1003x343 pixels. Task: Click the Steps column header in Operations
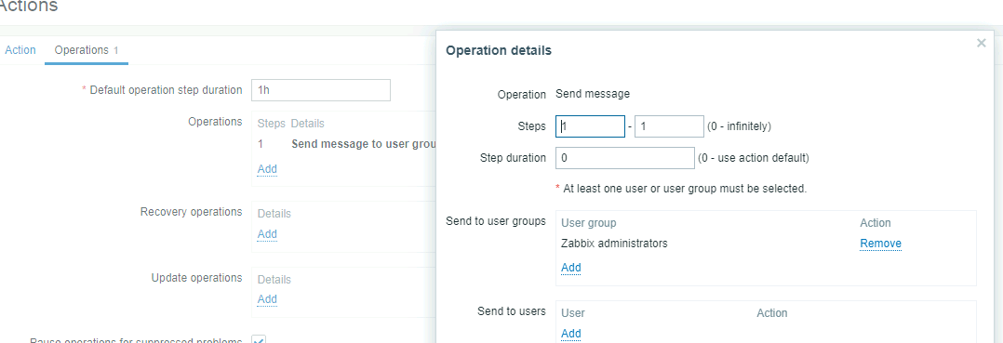click(272, 124)
